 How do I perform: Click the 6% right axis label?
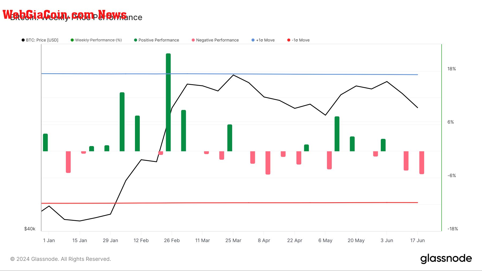451,122
